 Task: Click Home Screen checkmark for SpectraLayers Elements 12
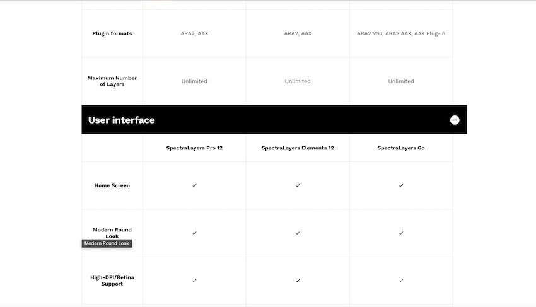tap(298, 185)
